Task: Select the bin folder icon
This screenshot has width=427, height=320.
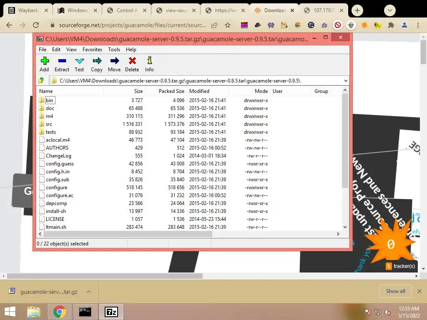Action: [41, 100]
